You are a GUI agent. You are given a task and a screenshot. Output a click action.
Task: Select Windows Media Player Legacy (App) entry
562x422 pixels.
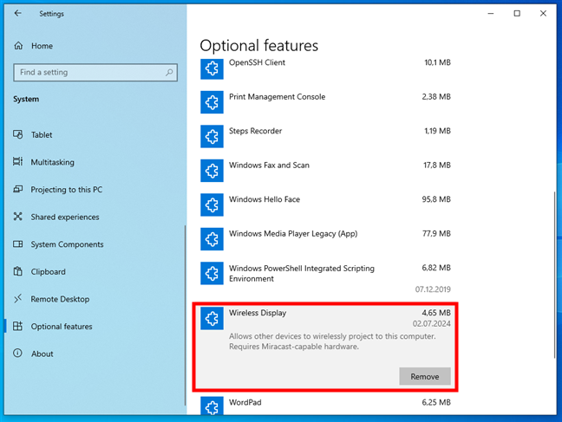point(325,239)
